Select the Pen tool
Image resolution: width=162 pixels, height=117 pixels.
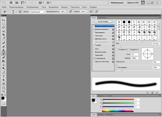pyautogui.click(x=4, y=73)
